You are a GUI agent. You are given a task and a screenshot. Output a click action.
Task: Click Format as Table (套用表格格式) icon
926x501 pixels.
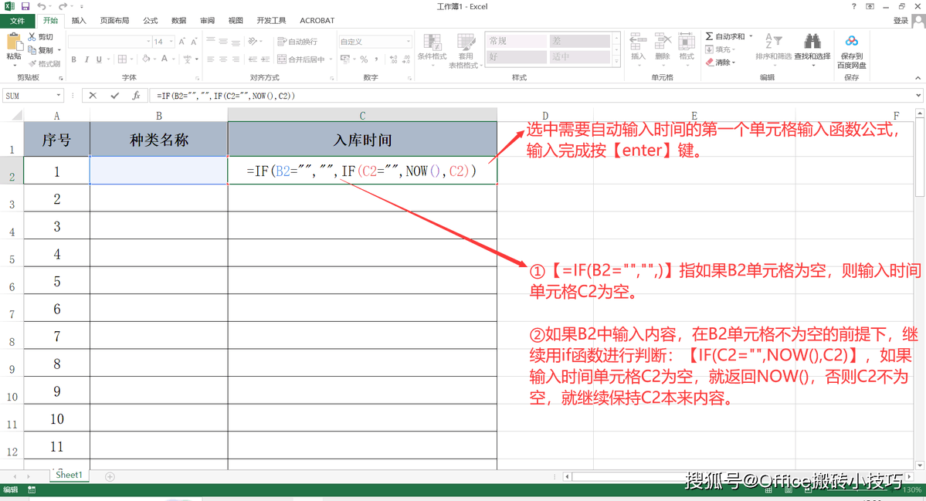click(466, 42)
